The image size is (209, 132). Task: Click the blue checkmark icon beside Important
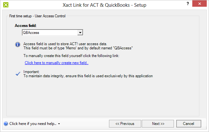(18, 73)
